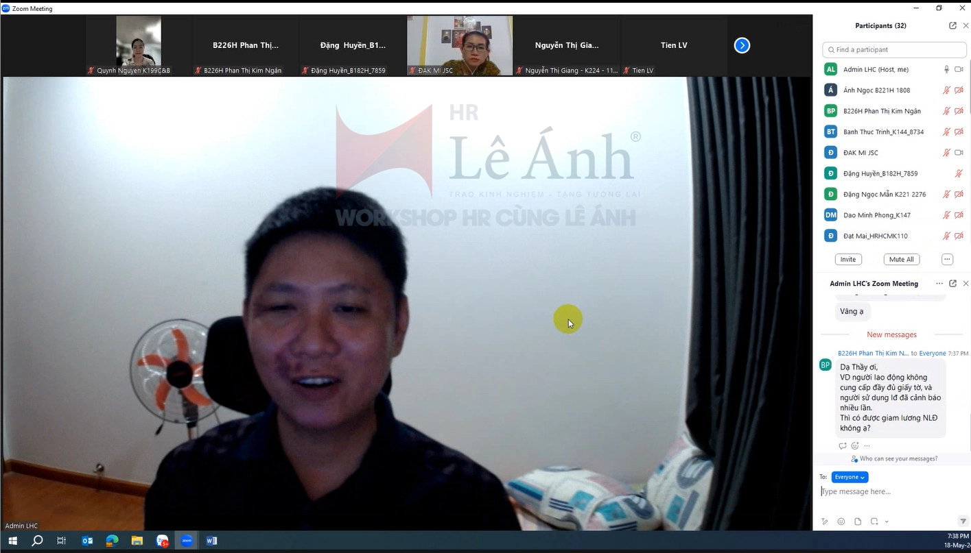Click the file attachment icon in chat
971x553 pixels.
(x=858, y=521)
